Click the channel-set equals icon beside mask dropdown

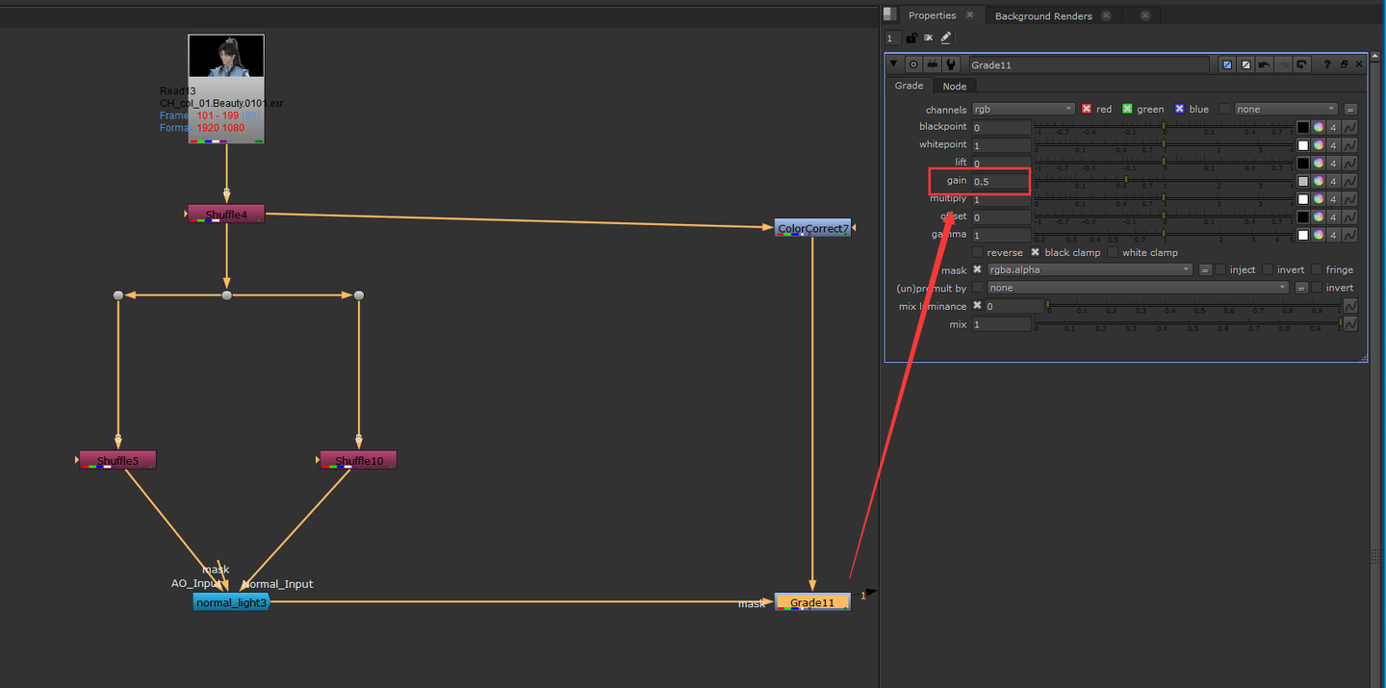(1205, 269)
